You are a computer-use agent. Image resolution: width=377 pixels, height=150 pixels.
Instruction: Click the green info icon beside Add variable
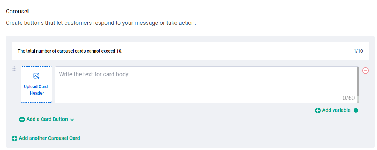point(356,110)
